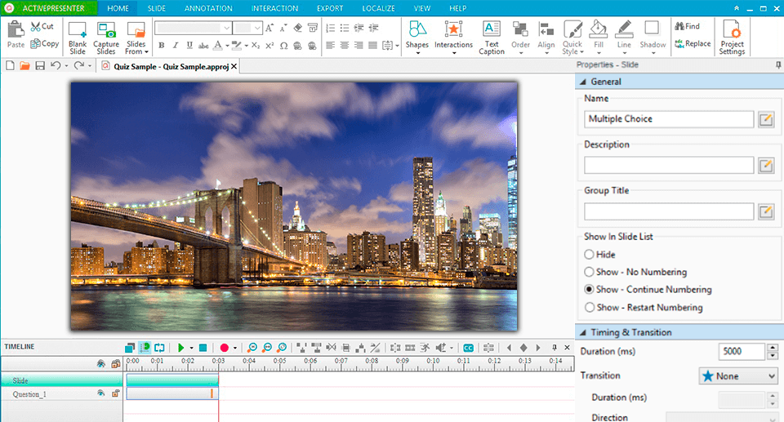This screenshot has width=784, height=422.
Task: Stop the timeline playback
Action: (203, 348)
